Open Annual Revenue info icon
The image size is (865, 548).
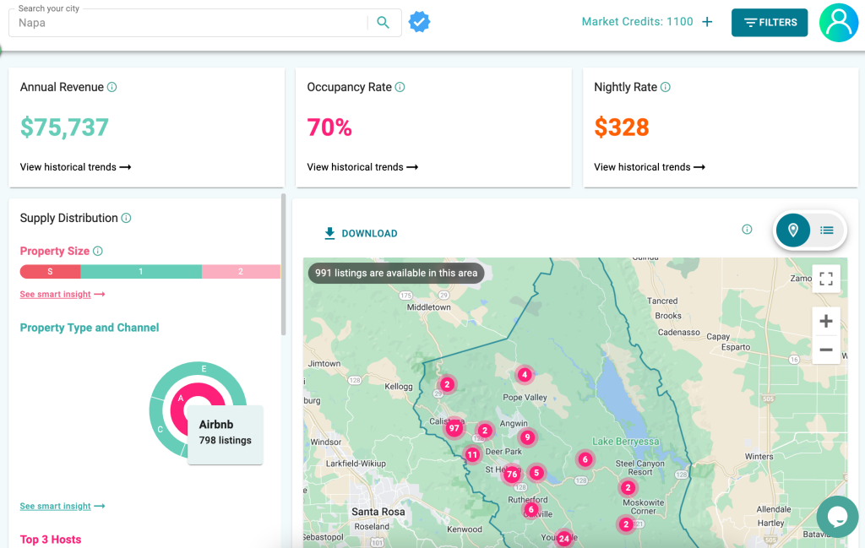tap(112, 87)
